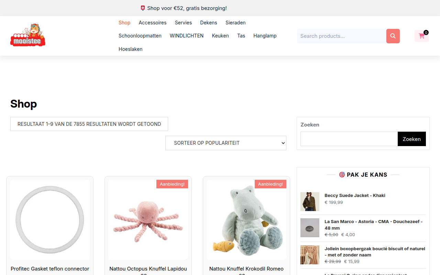
Task: Select Hanglamp in navigation
Action: [x=265, y=36]
